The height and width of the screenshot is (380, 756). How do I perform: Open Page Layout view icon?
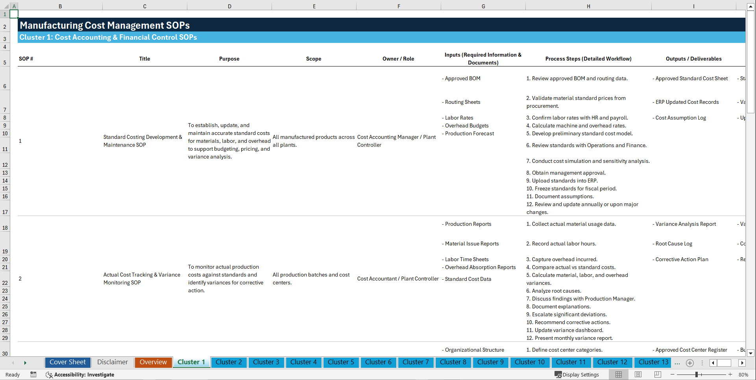click(x=638, y=374)
